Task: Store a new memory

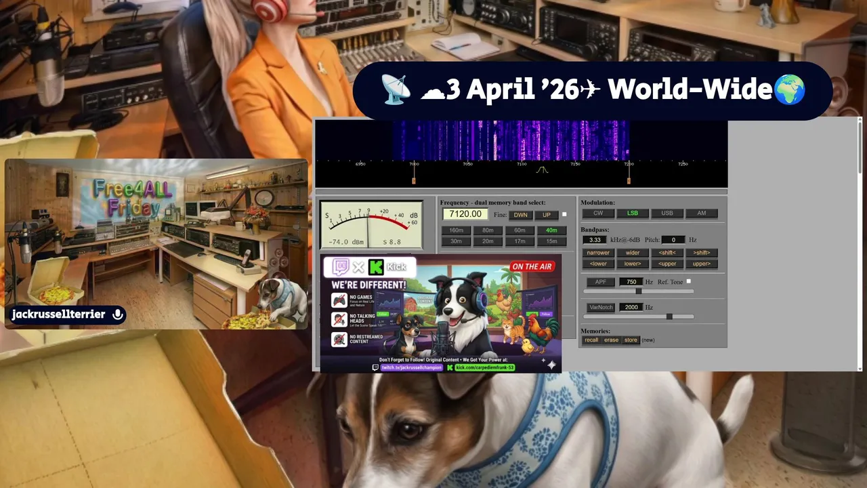Action: click(631, 340)
